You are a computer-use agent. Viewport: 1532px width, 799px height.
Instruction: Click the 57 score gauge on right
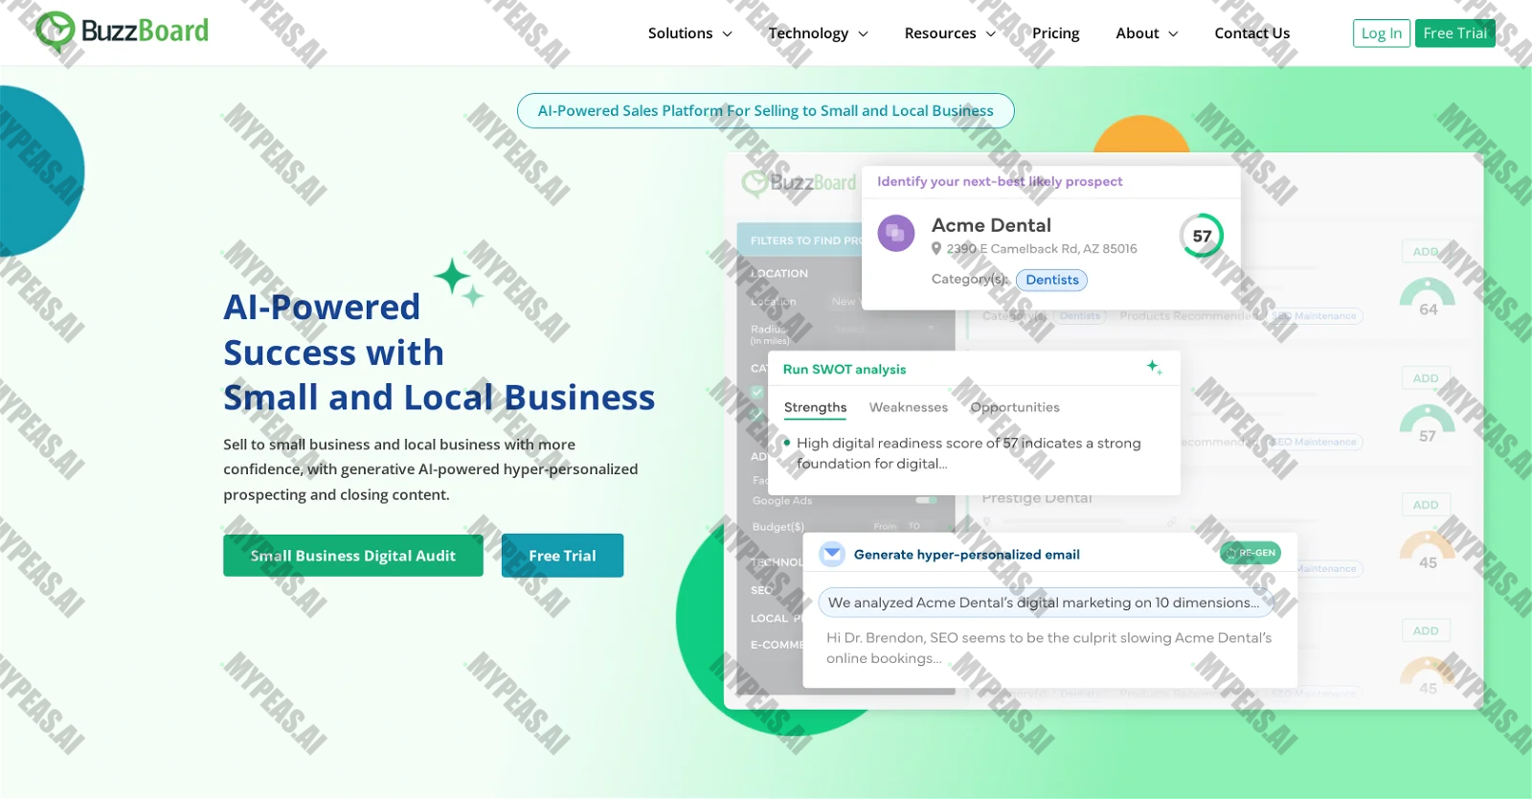pyautogui.click(x=1428, y=424)
